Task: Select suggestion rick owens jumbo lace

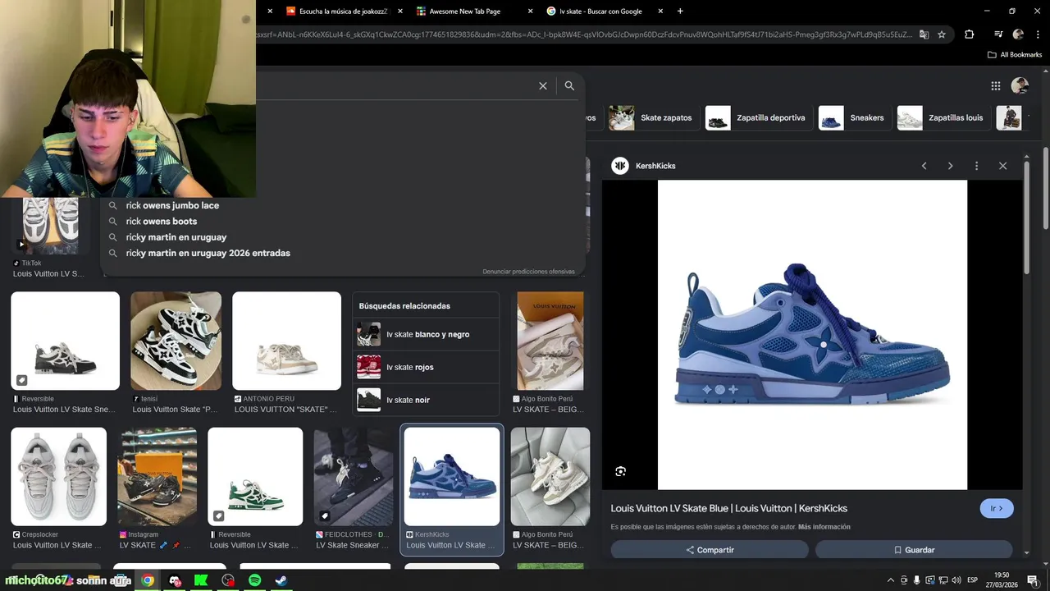Action: point(172,205)
